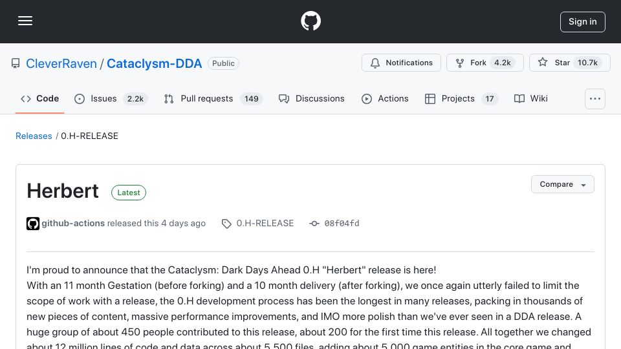Click the Notifications bell icon
Image resolution: width=621 pixels, height=349 pixels.
375,63
